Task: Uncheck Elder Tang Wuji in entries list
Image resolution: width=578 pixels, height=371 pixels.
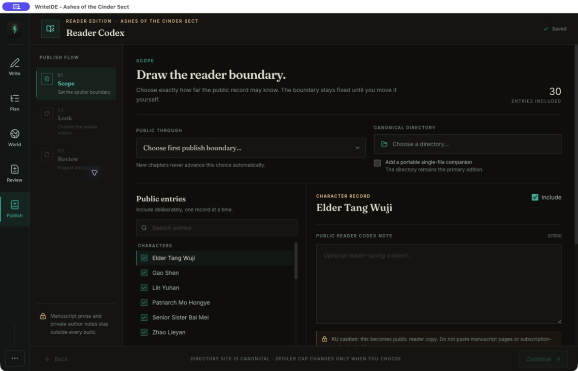Action: click(x=144, y=258)
